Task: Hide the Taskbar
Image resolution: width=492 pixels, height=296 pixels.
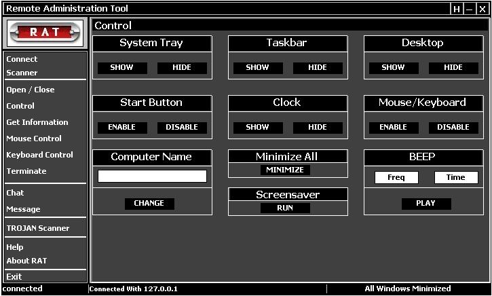Action: (x=318, y=68)
